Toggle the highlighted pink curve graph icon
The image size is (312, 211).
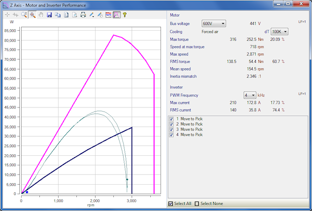click(117, 15)
